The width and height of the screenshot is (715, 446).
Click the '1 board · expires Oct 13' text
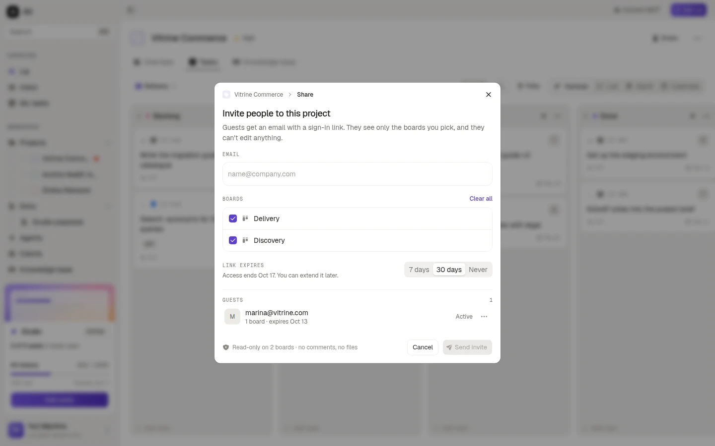[x=276, y=322]
